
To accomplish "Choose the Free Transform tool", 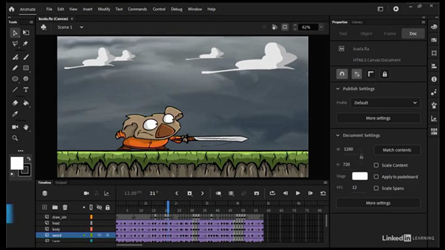I will click(26, 32).
